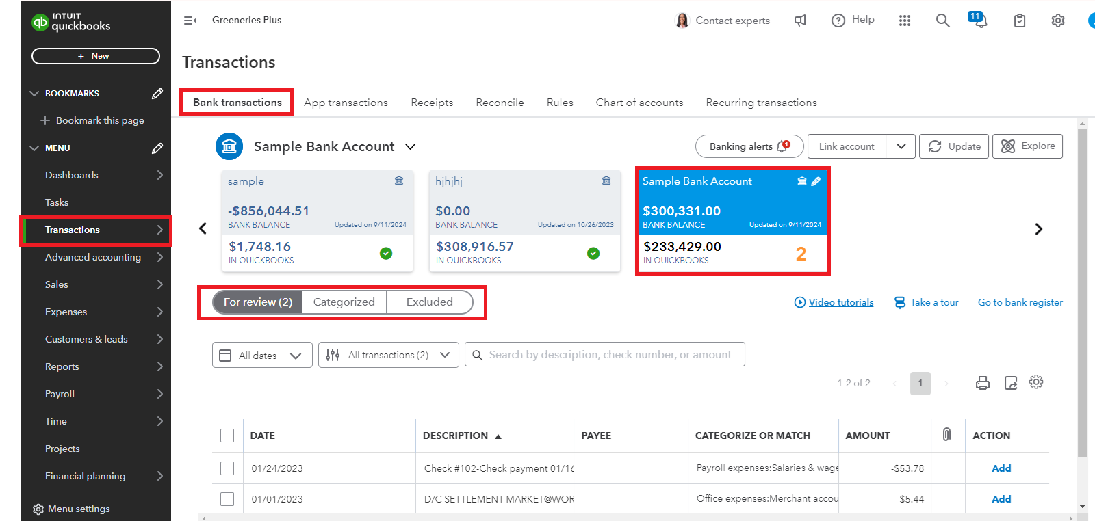Screen dimensions: 1095x521
Task: Click Add for the -$5.44 transaction
Action: (1001, 499)
